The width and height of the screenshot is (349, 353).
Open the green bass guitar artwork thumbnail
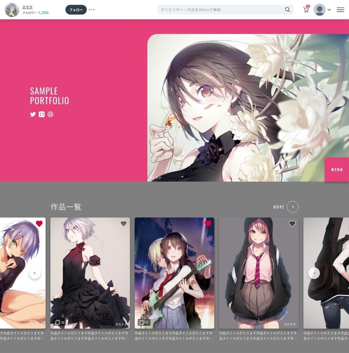click(174, 273)
